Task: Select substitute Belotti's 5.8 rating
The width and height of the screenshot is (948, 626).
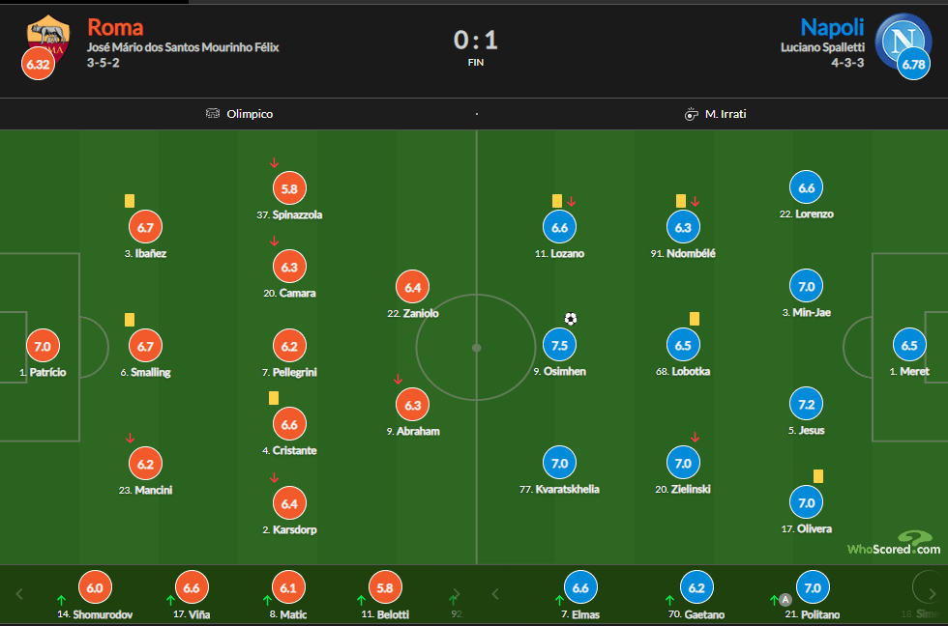Action: [385, 587]
